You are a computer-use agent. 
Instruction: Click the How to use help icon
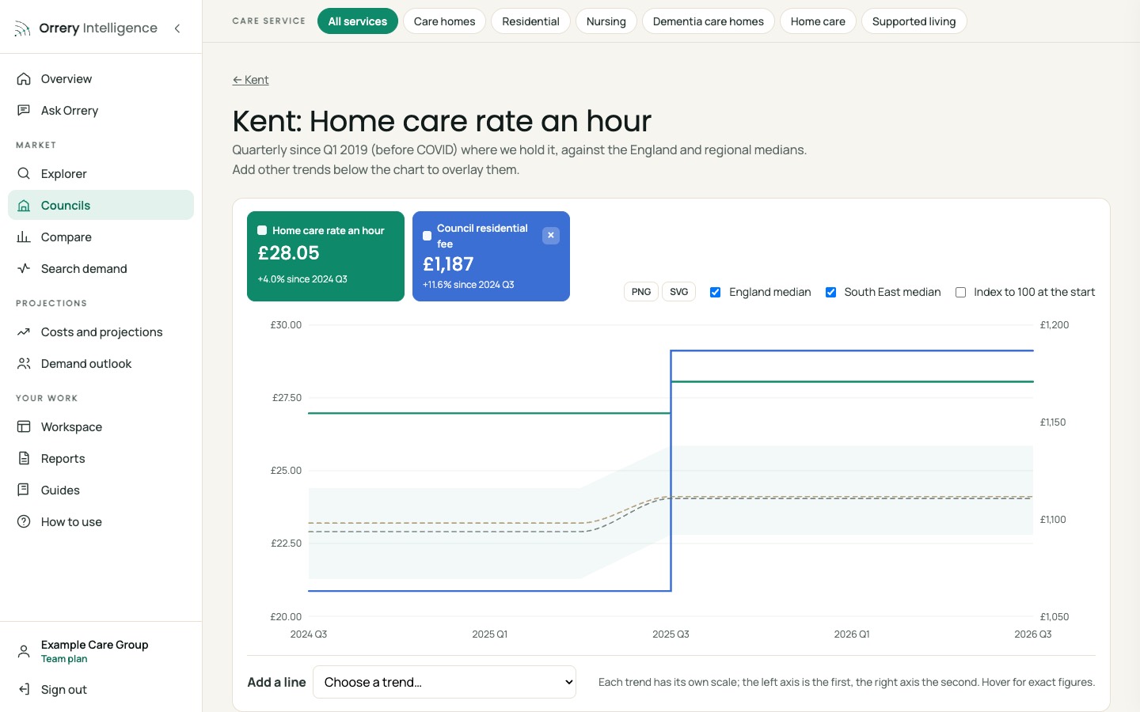pos(24,522)
